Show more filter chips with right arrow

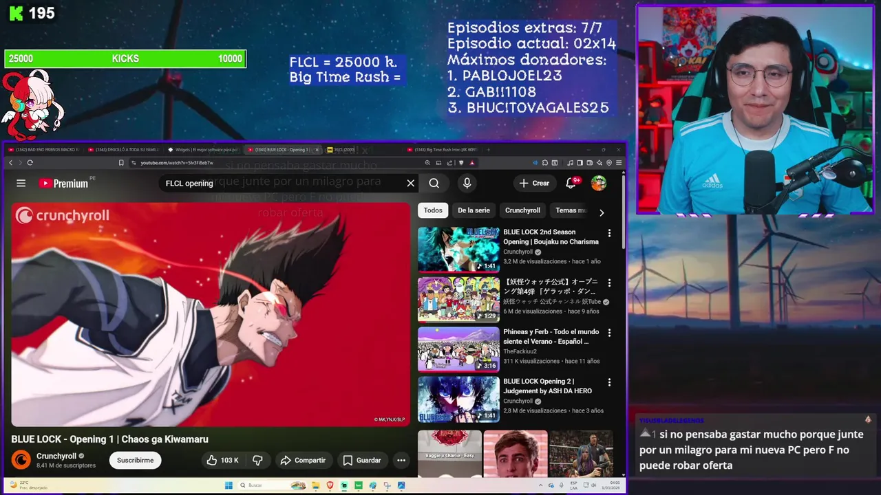(602, 212)
